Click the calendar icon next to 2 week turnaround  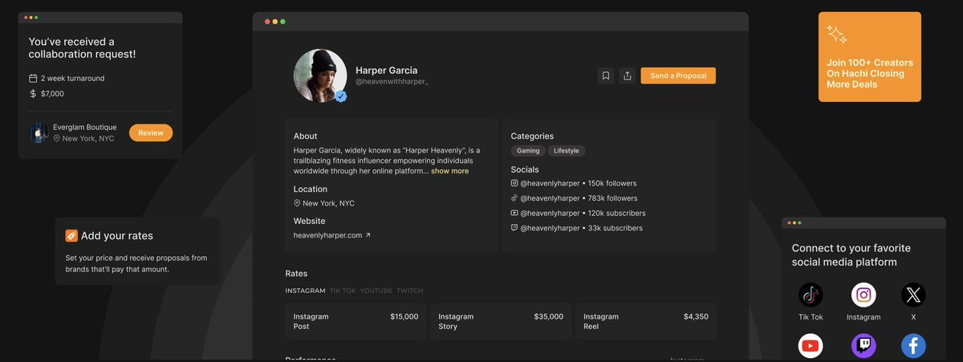tap(33, 79)
